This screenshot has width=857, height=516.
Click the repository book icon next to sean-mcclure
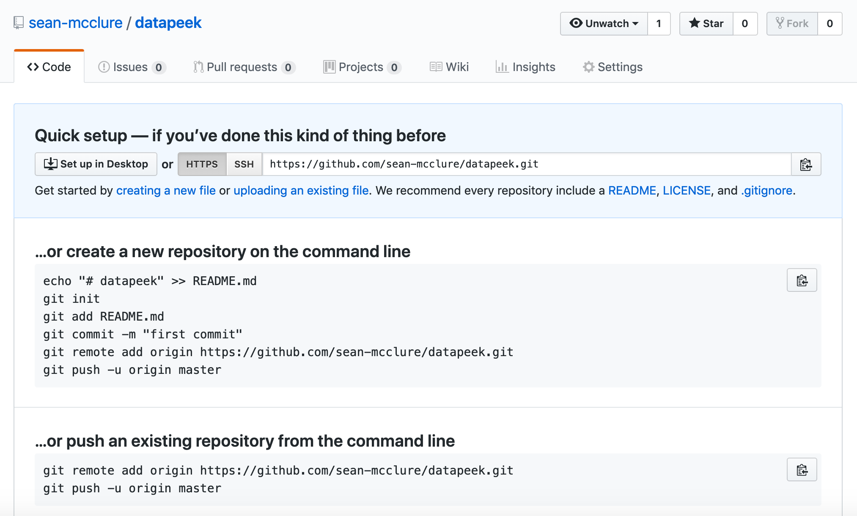click(x=18, y=23)
